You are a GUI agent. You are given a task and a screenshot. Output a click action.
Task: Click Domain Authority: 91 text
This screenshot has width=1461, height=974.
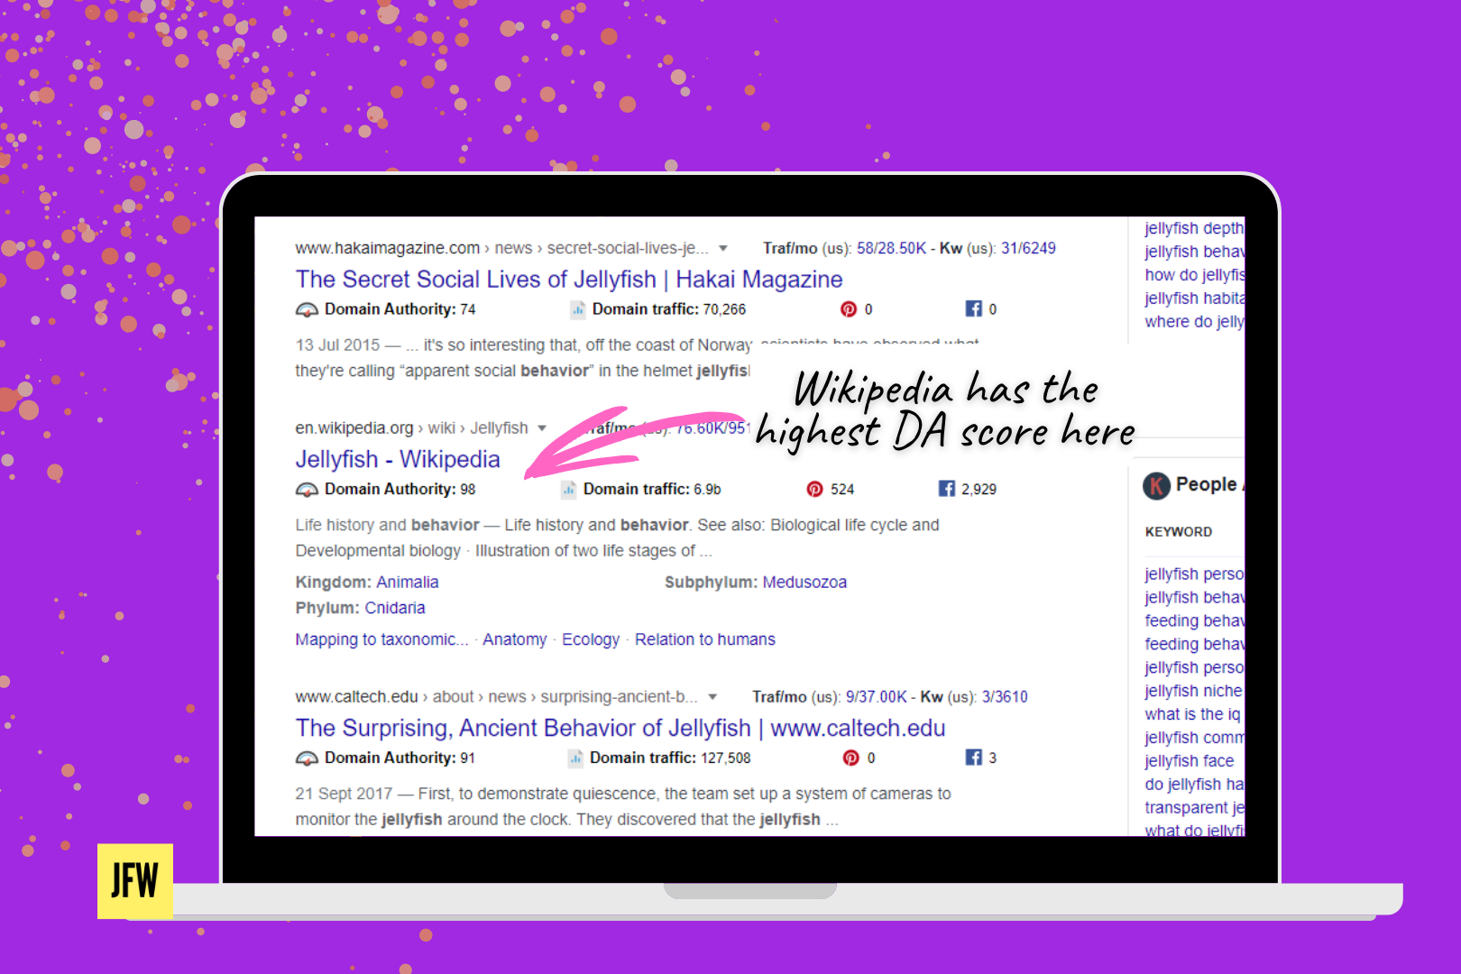(400, 758)
